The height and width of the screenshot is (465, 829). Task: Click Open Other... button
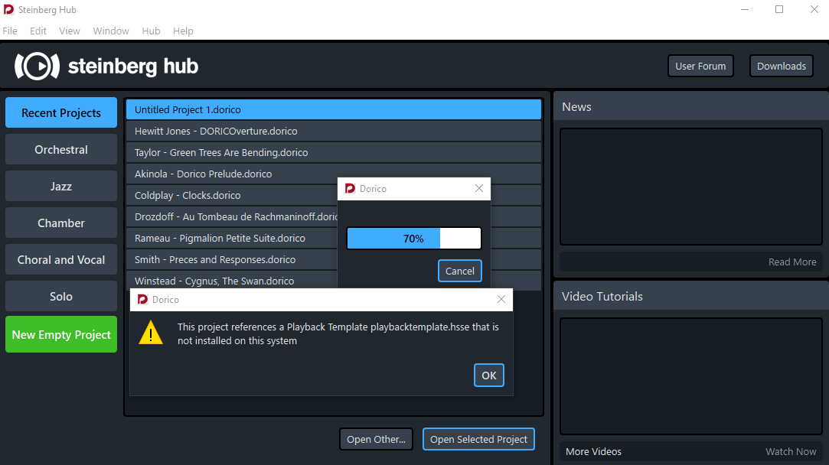coord(376,439)
